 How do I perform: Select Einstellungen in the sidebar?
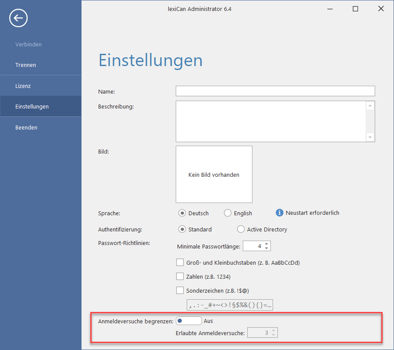pyautogui.click(x=32, y=106)
